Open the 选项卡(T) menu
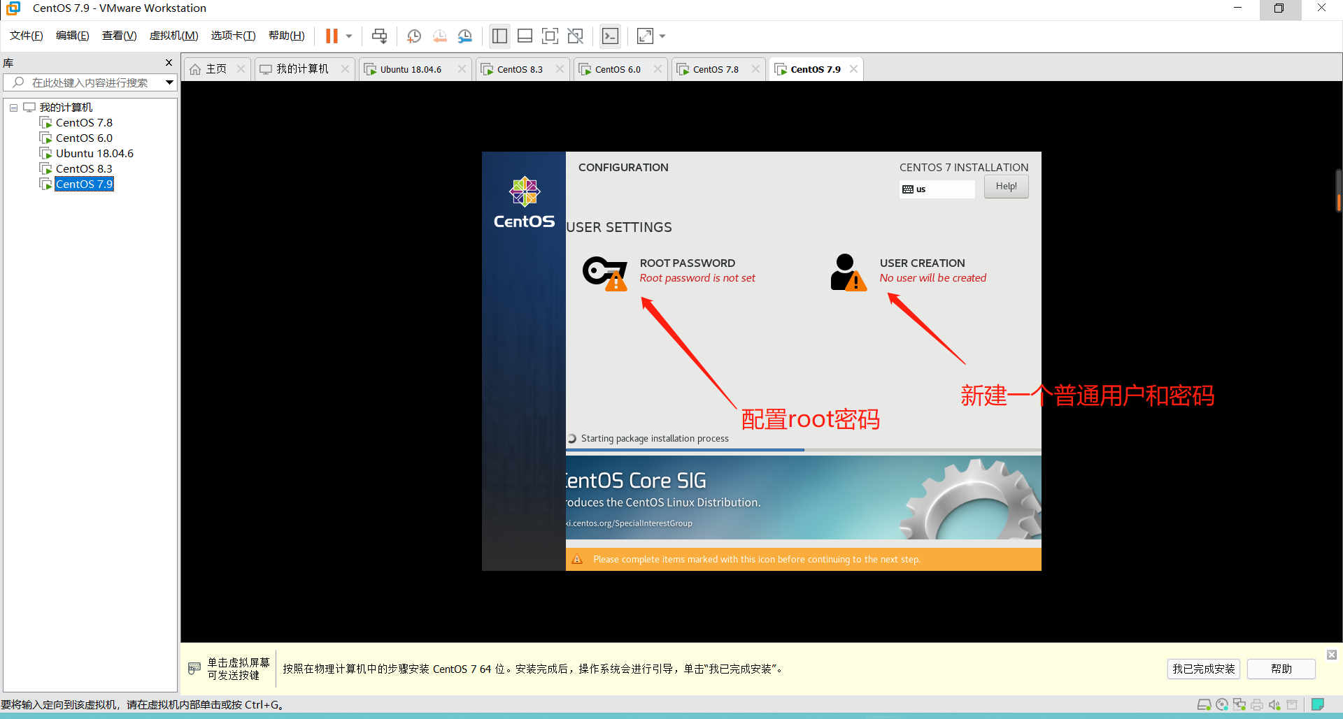Viewport: 1343px width, 719px height. point(234,36)
